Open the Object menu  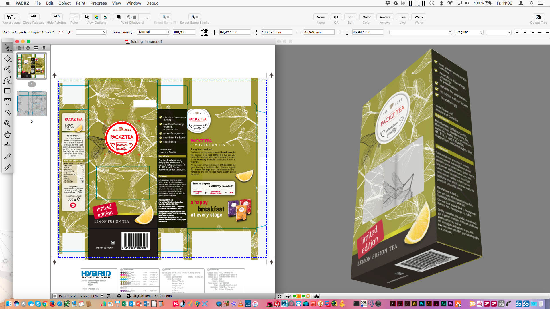64,3
